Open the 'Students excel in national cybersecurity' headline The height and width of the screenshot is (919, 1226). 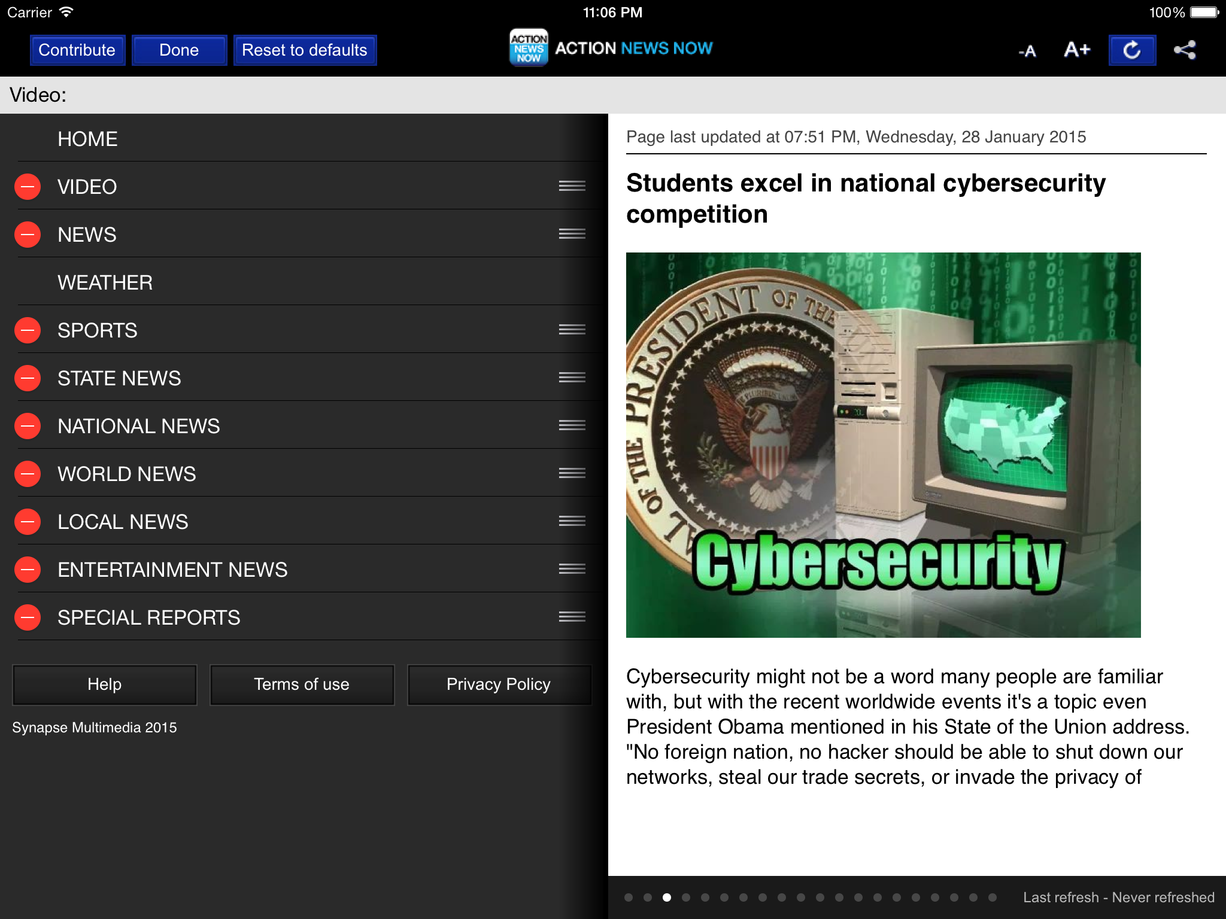pyautogui.click(x=866, y=199)
